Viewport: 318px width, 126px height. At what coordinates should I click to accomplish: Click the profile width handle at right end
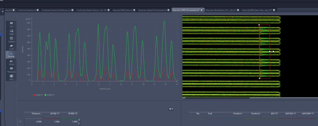point(273,51)
